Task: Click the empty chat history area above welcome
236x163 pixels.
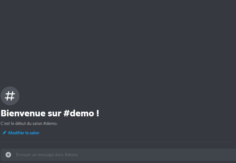Action: tap(118, 42)
